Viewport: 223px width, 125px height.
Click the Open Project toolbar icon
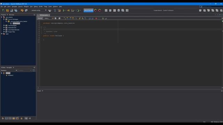(x=11, y=10)
